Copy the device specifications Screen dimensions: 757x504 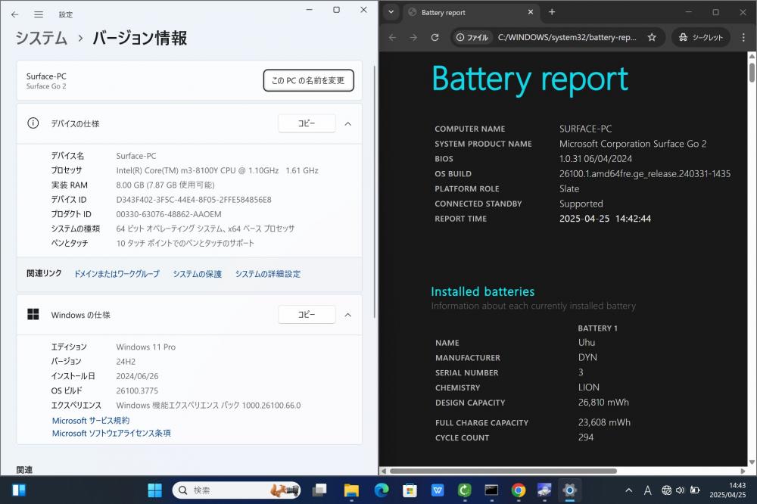(307, 123)
